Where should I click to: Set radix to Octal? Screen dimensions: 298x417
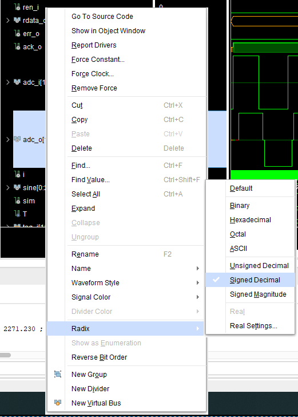pos(250,234)
